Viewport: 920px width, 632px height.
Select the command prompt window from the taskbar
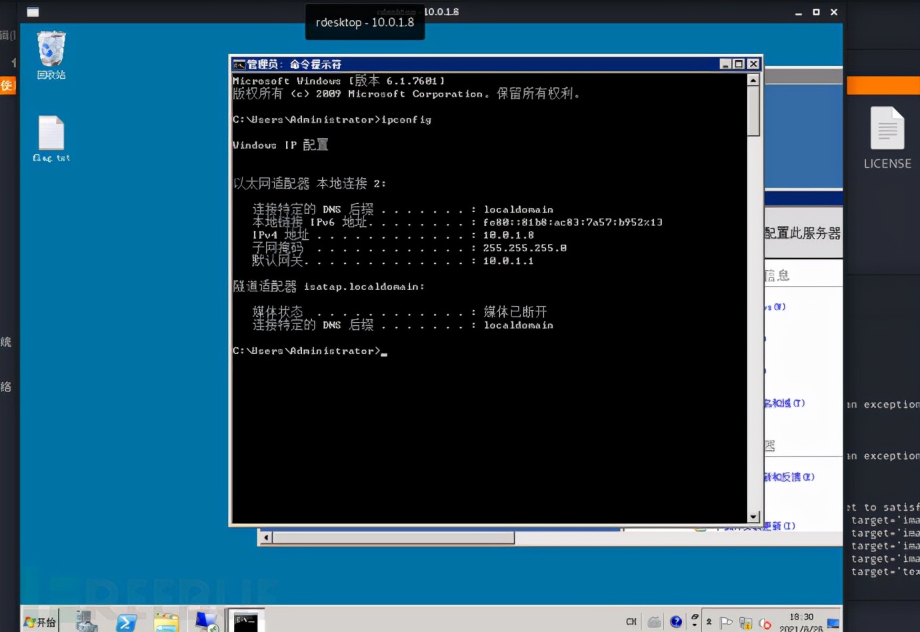click(245, 622)
